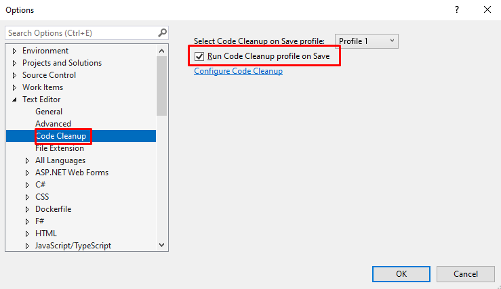Select the Environment tree label
The image size is (501, 289).
(x=45, y=51)
